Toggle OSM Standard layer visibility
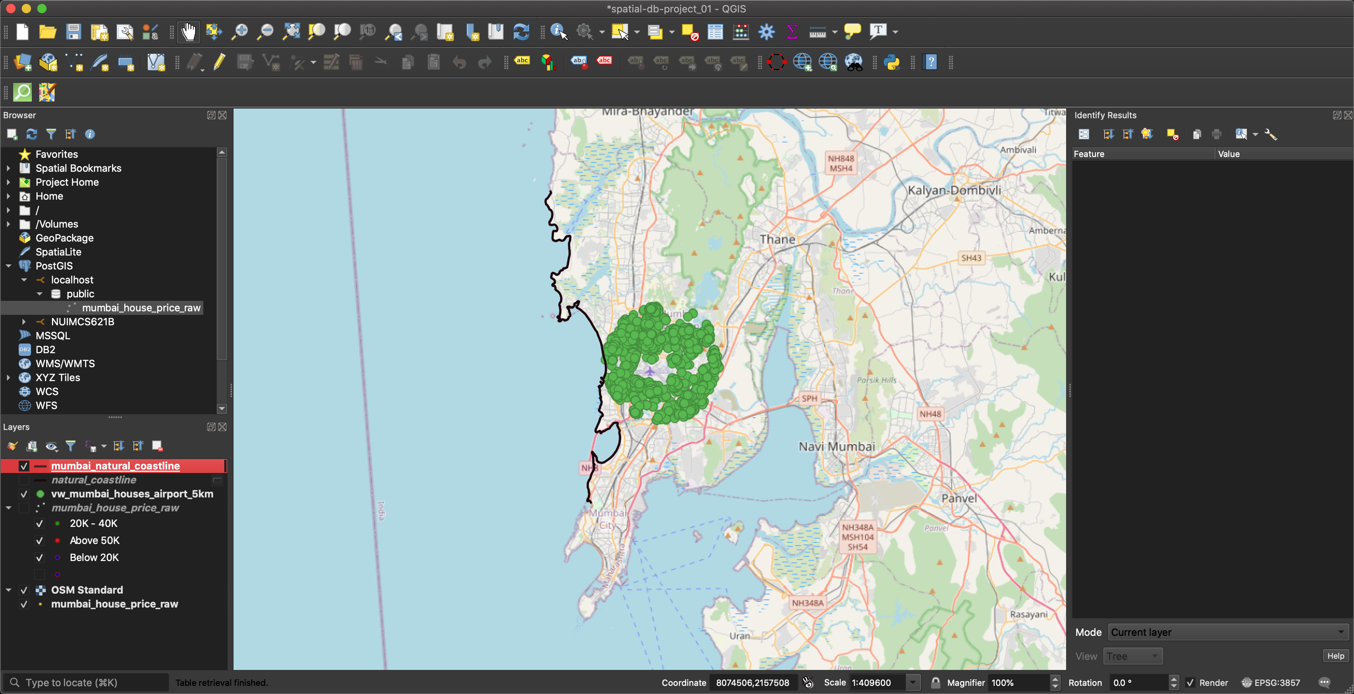This screenshot has height=694, width=1354. [x=24, y=590]
